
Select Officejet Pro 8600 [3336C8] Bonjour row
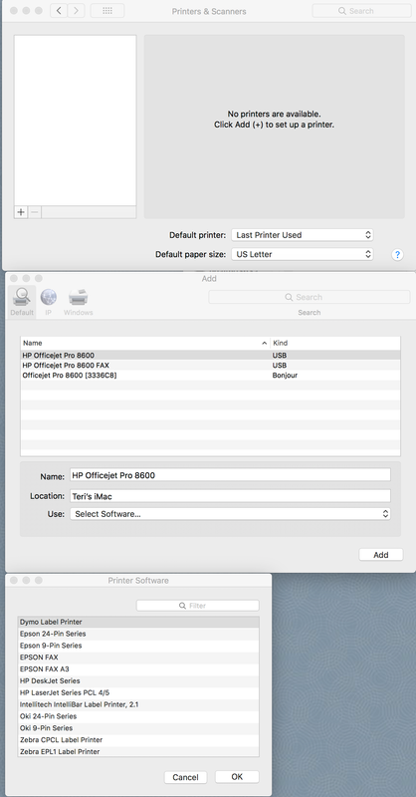click(x=210, y=376)
